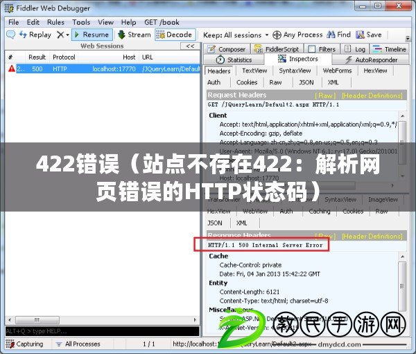The width and height of the screenshot is (416, 354).
Task: Open the Keep: All sessions dropdown
Action: pyautogui.click(x=236, y=35)
